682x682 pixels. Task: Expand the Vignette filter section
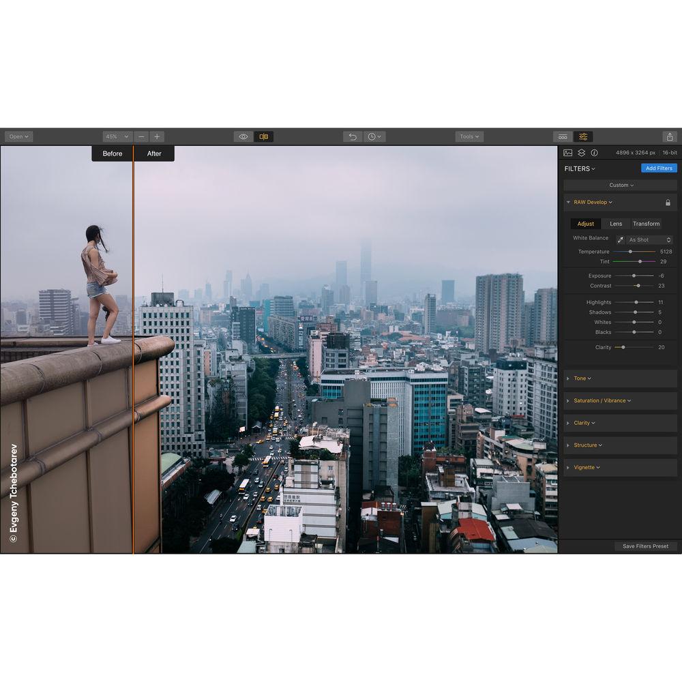(585, 467)
